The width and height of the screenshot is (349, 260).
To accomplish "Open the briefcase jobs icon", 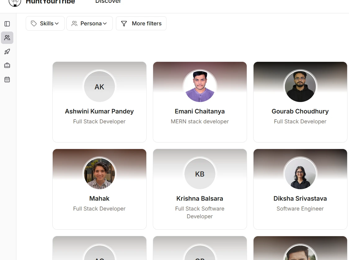I will tap(7, 66).
